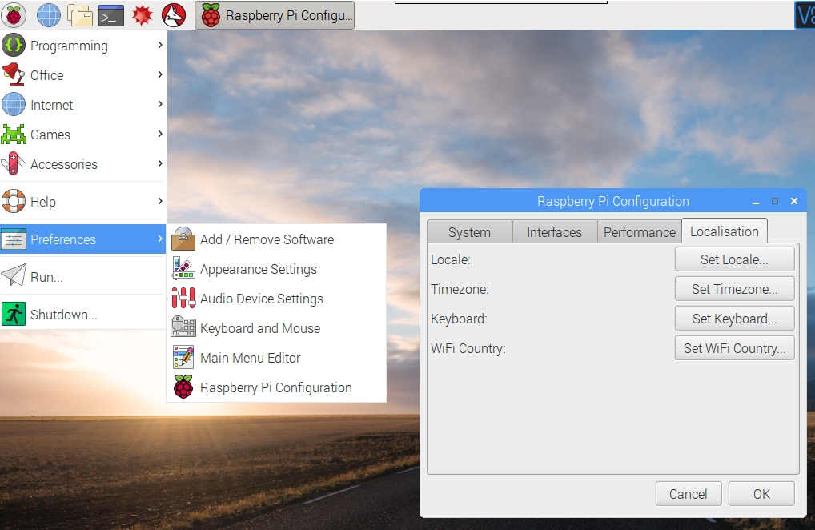Open the Programming menu entry

[x=83, y=45]
